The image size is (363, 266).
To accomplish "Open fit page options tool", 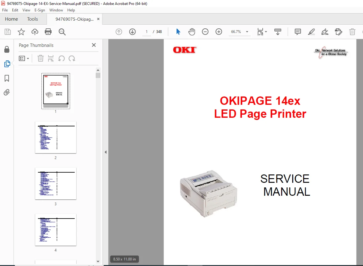I will click(x=260, y=32).
